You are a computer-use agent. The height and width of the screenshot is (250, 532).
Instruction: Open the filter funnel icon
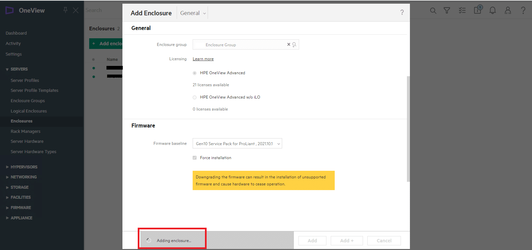coord(447,11)
